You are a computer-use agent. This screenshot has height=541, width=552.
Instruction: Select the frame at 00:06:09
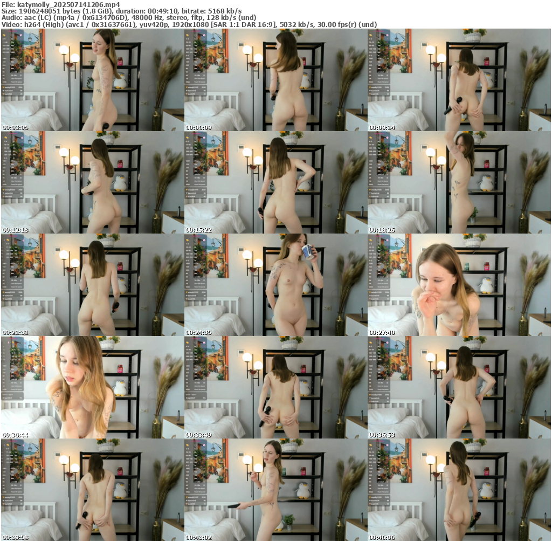click(275, 80)
